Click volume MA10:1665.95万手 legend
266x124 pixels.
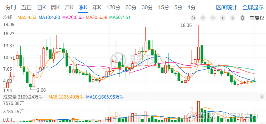105,97
